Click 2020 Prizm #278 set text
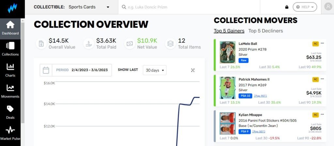334x146 pixels. pyautogui.click(x=252, y=49)
